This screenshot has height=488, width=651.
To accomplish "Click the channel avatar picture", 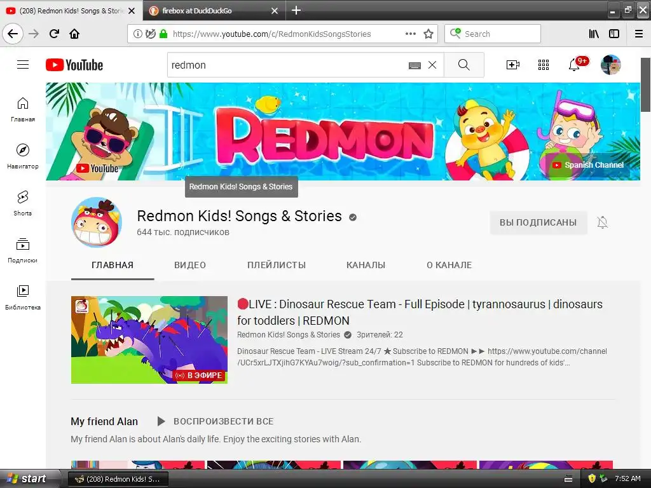I will pyautogui.click(x=97, y=222).
